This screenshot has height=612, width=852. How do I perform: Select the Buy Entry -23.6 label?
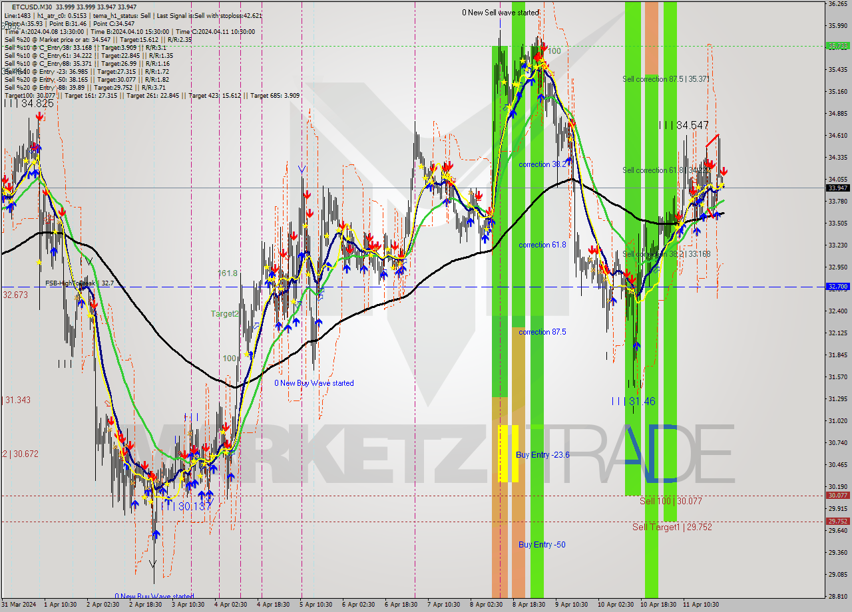pyautogui.click(x=542, y=455)
